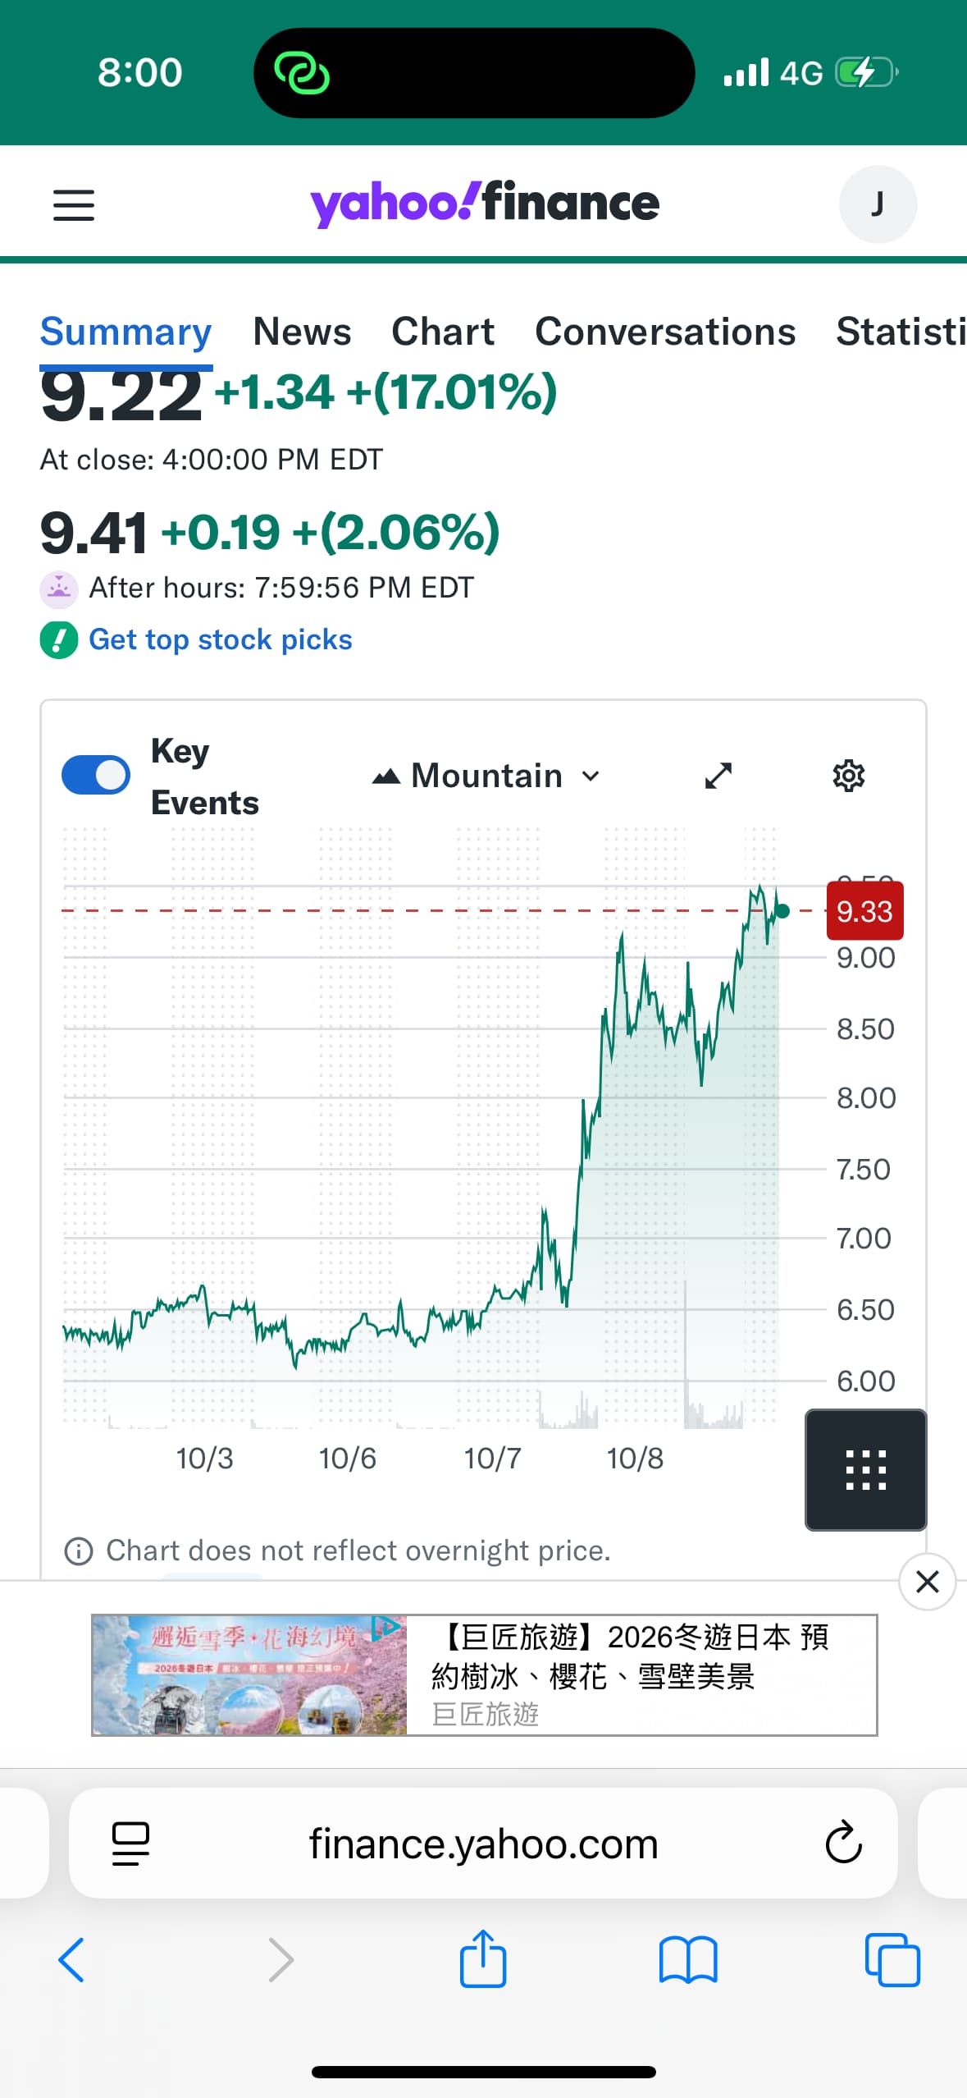Open the hamburger navigation menu

click(x=74, y=204)
